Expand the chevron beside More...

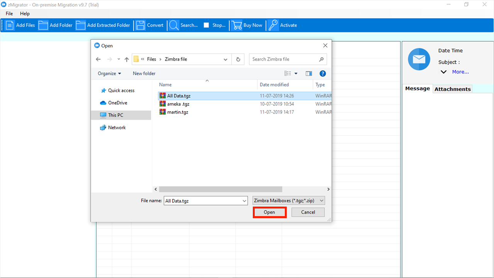(444, 72)
